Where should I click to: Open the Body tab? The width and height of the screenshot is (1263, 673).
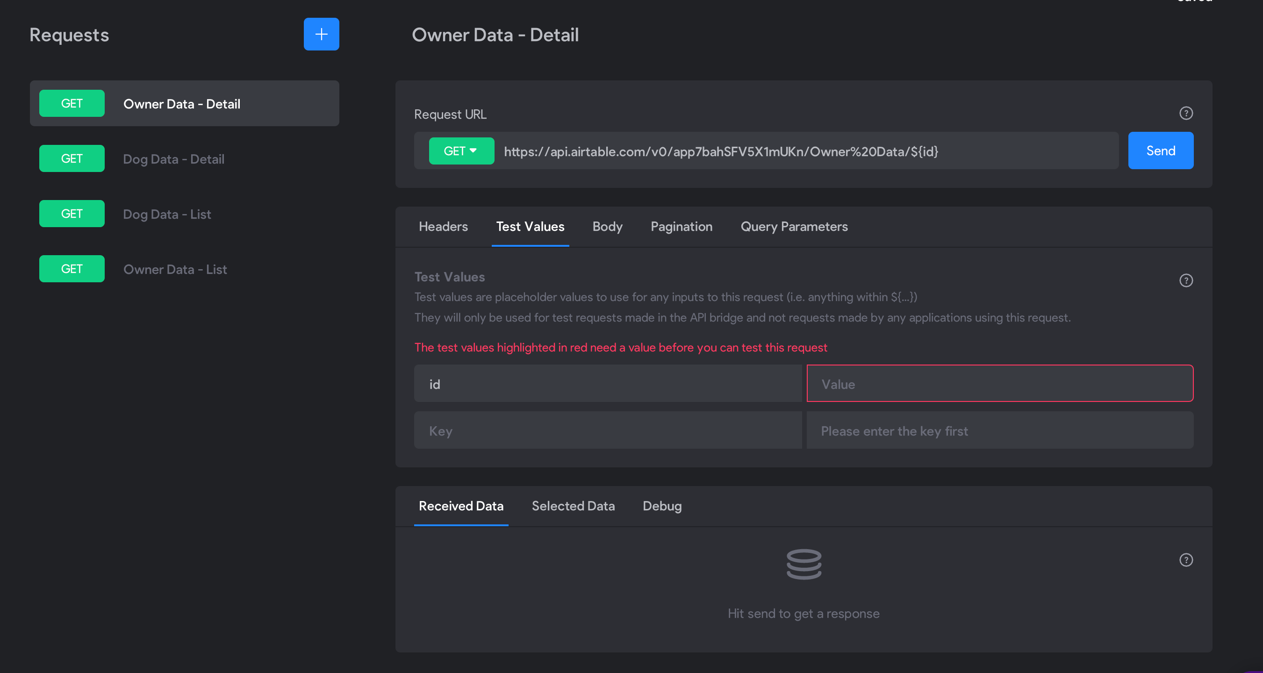pyautogui.click(x=607, y=227)
